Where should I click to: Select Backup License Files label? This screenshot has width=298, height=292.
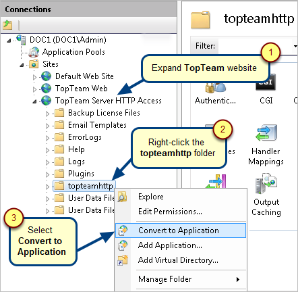tap(104, 113)
